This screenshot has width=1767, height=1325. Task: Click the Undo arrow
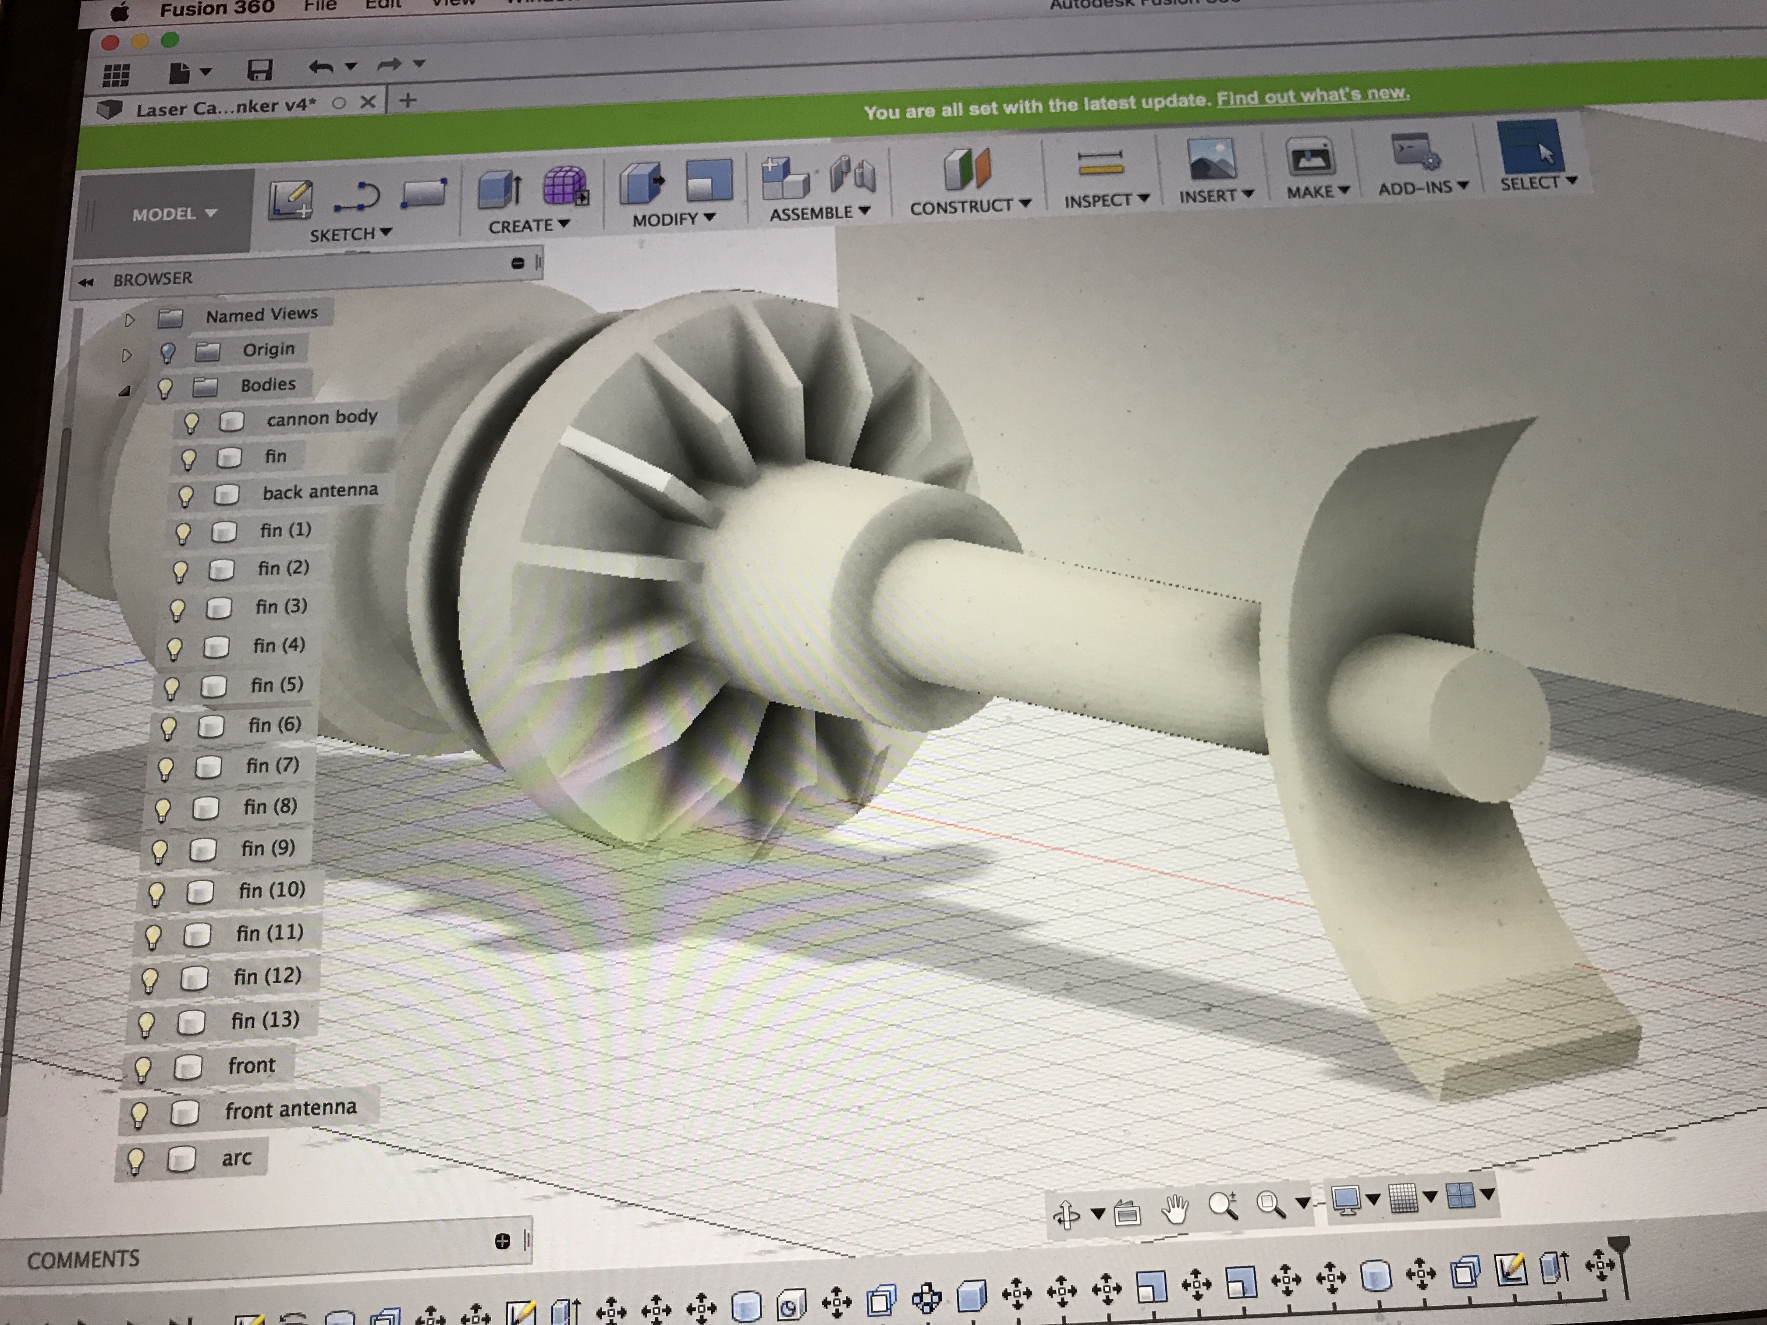pos(321,67)
